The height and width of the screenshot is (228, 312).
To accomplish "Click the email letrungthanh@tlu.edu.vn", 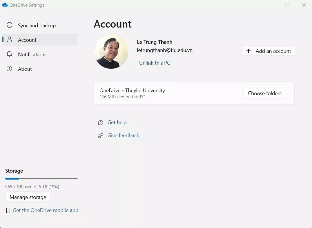I will 165,50.
